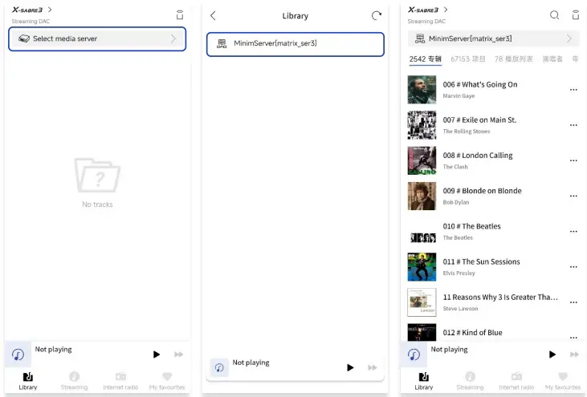This screenshot has height=397, width=587.
Task: Tap play button in the middle Library screen
Action: click(350, 367)
